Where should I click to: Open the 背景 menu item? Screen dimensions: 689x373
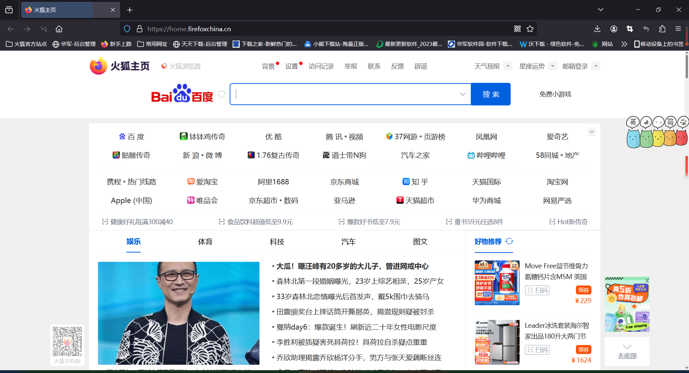click(268, 66)
